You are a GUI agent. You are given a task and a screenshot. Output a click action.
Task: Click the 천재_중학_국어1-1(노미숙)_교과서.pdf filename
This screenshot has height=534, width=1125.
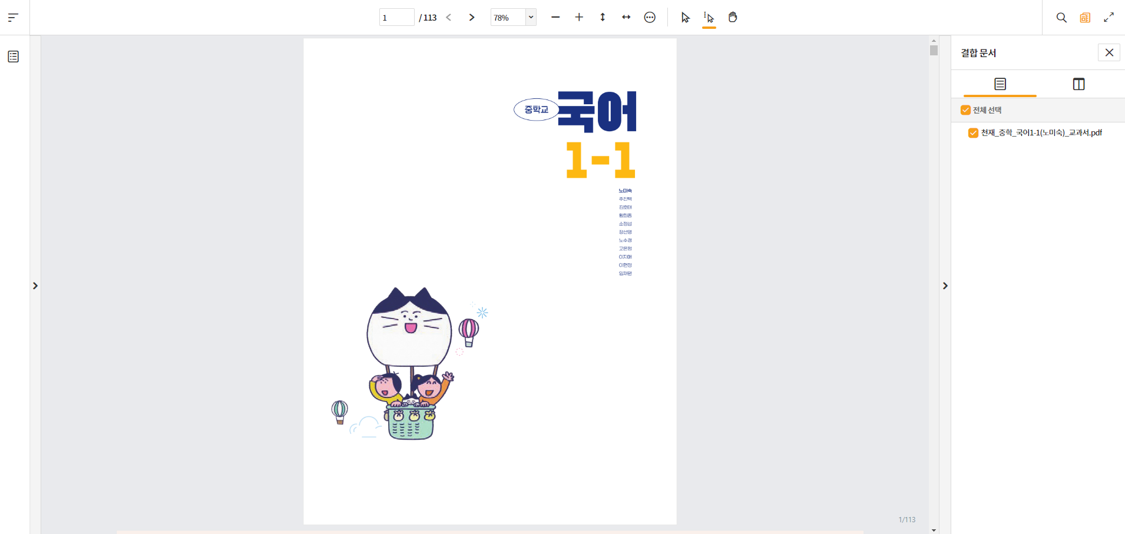click(x=1041, y=133)
